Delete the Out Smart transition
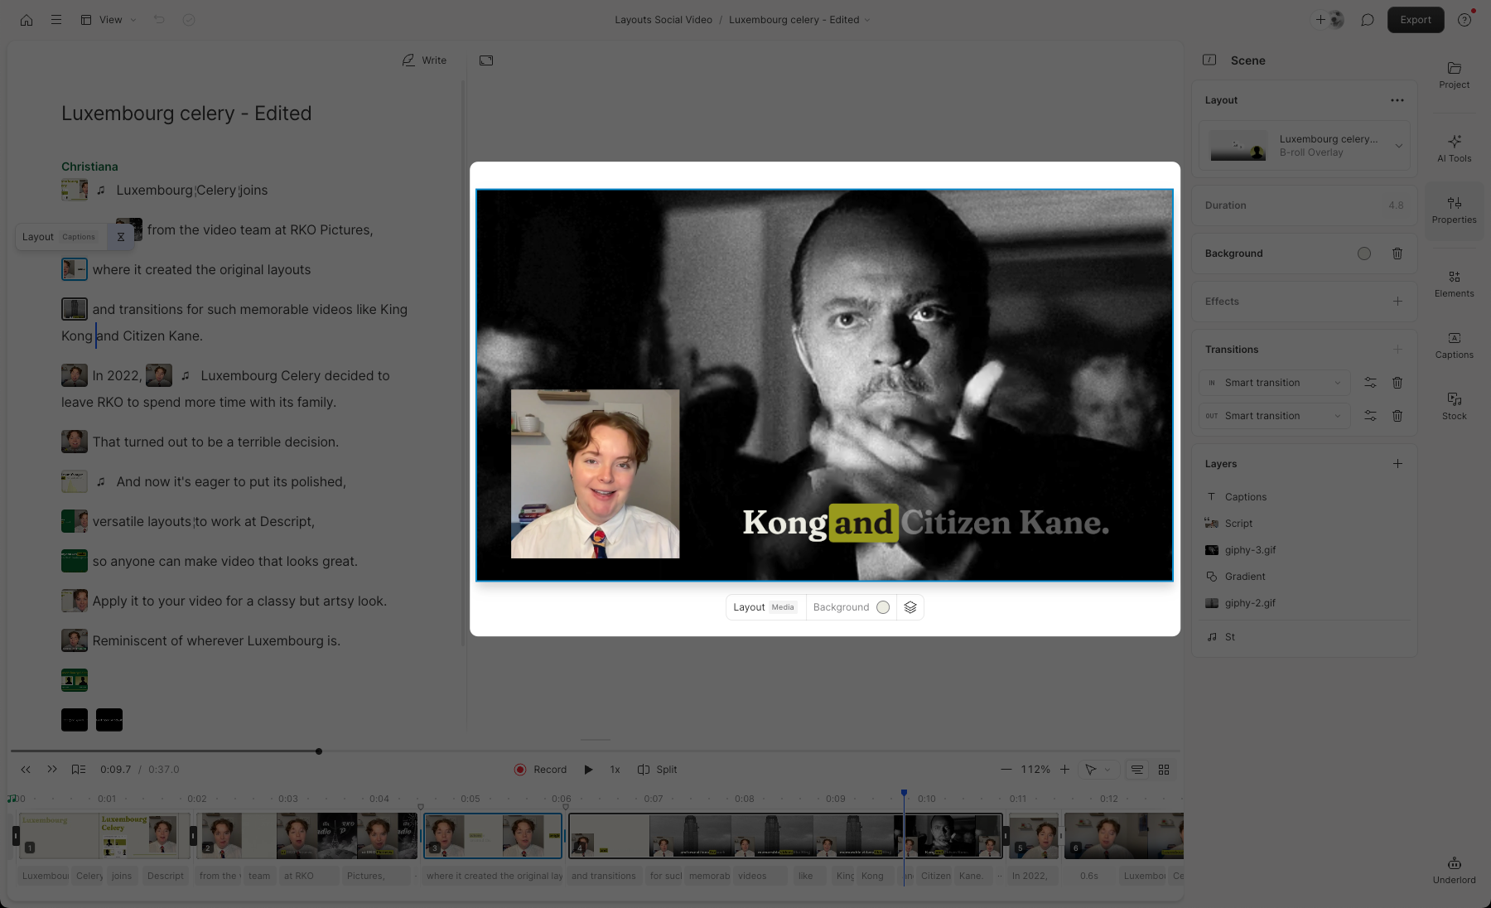 1397,415
